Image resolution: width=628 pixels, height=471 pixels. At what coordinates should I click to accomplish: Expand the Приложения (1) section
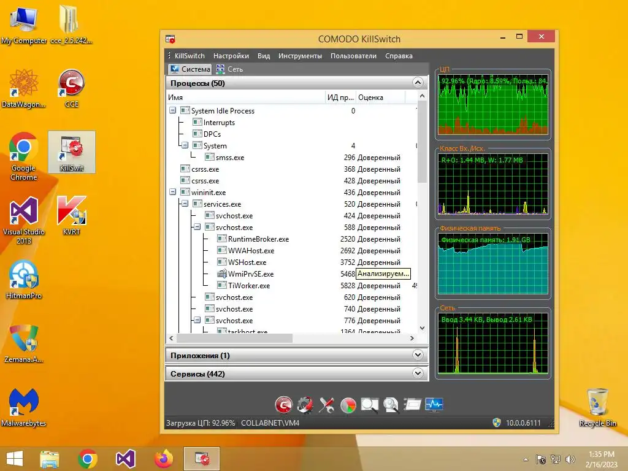[418, 355]
